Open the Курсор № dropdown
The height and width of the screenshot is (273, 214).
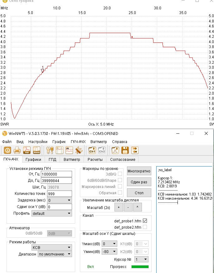[x=141, y=260]
